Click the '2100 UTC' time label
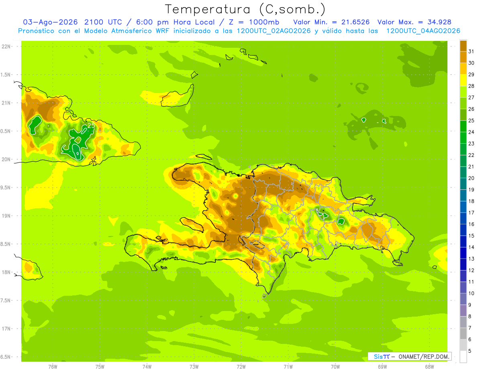The image size is (482, 372). coord(104,22)
